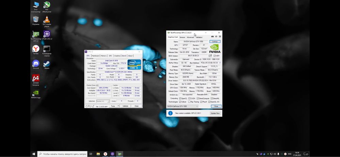Select the Steam desktop icon
This screenshot has height=157, width=340.
tap(47, 64)
